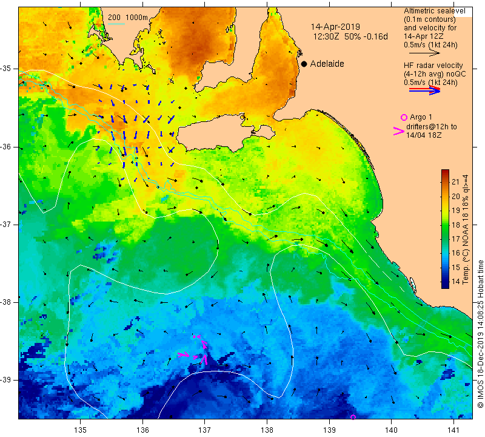
Task: Click the red-blue HF radar velocity legend arrow
Action: pyautogui.click(x=424, y=90)
